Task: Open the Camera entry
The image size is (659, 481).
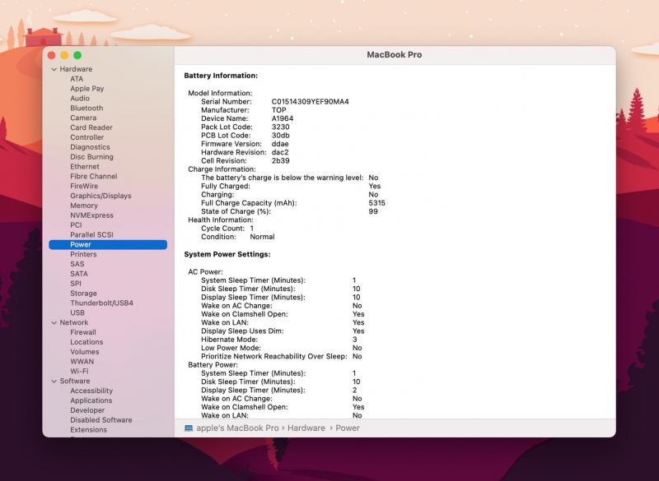Action: coord(83,118)
